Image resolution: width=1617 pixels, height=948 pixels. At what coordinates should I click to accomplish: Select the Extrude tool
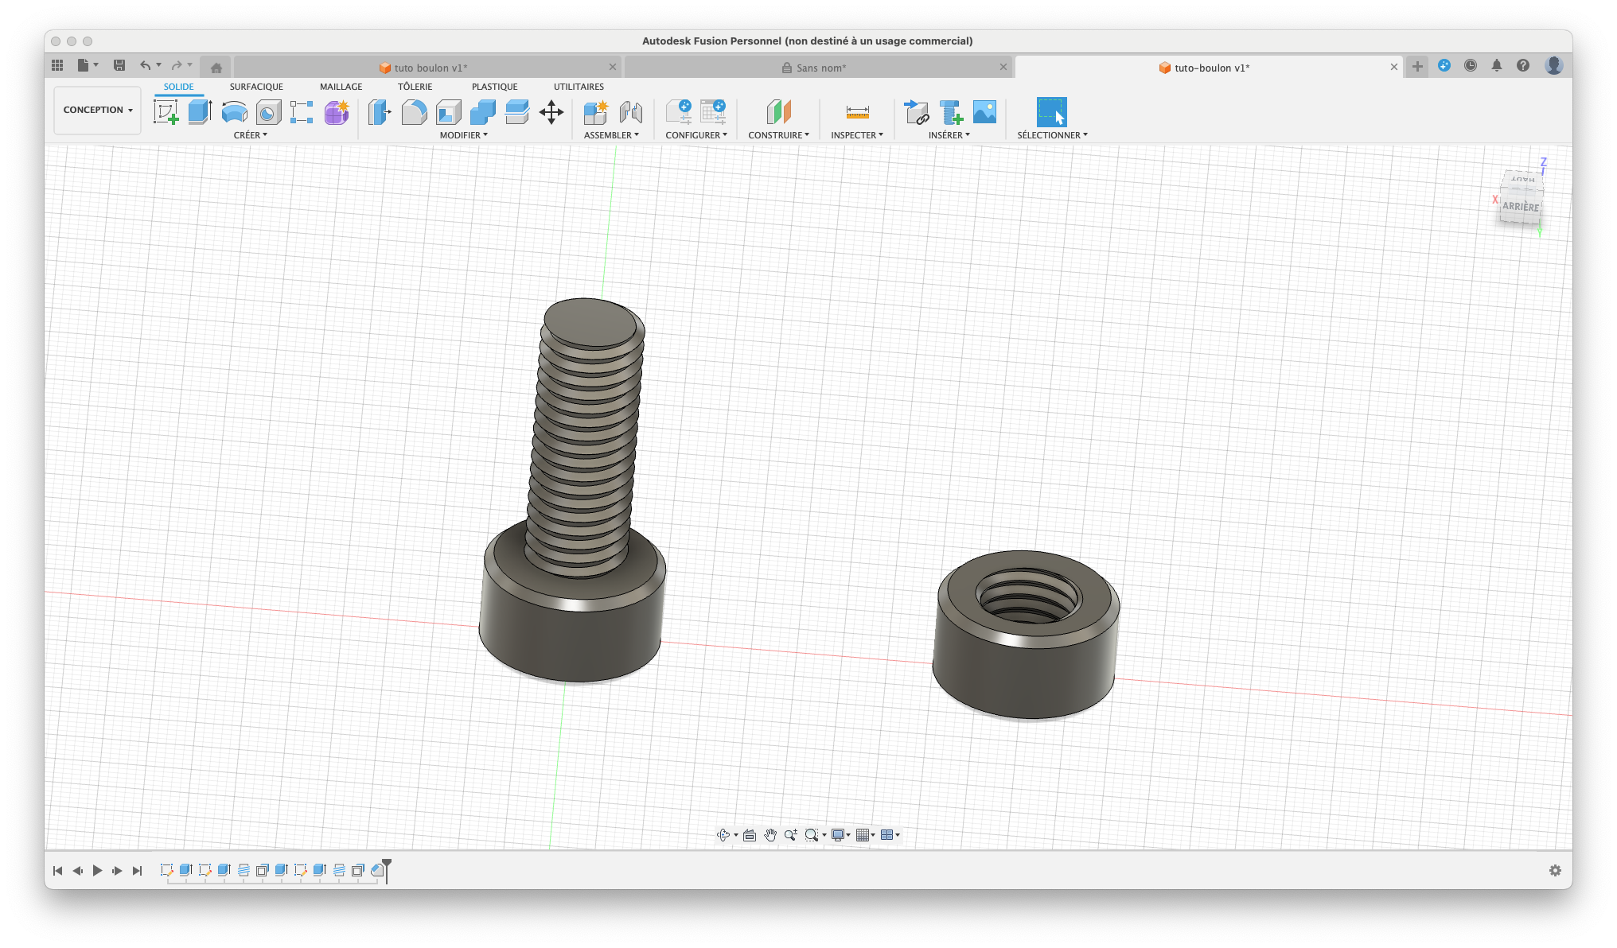point(200,112)
